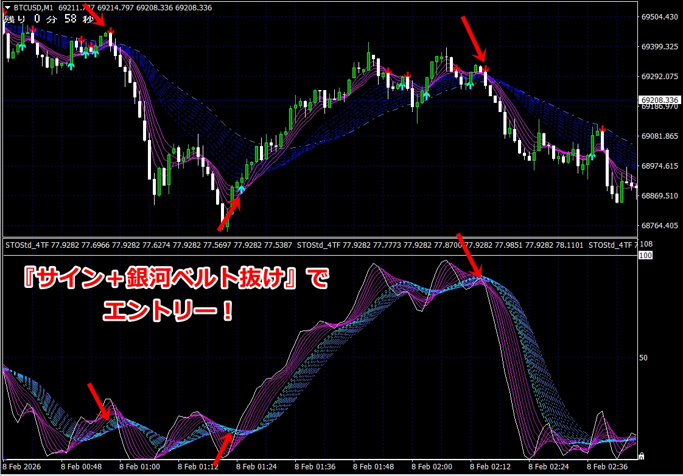The width and height of the screenshot is (683, 476).
Task: Click price level 68974.615 on the price scale
Action: (659, 166)
